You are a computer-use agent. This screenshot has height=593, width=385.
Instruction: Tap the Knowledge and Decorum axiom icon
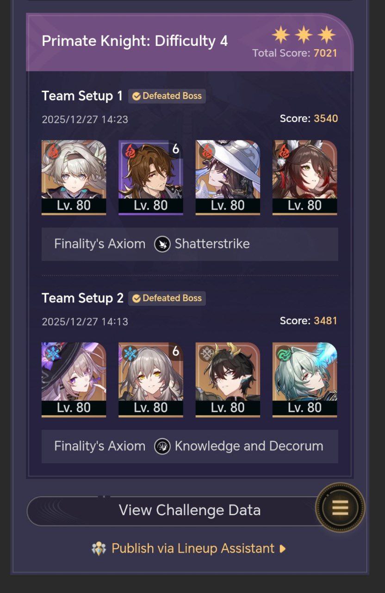coord(162,446)
